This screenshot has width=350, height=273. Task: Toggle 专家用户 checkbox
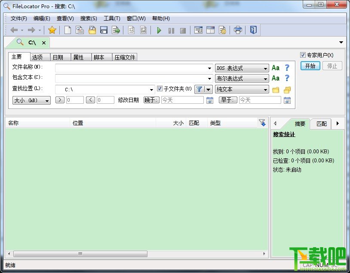303,55
